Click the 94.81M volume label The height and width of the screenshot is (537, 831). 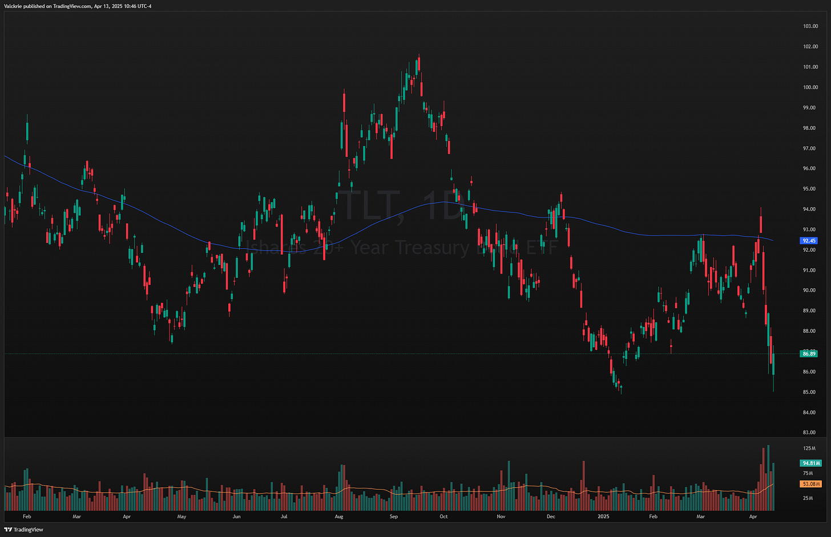point(811,463)
